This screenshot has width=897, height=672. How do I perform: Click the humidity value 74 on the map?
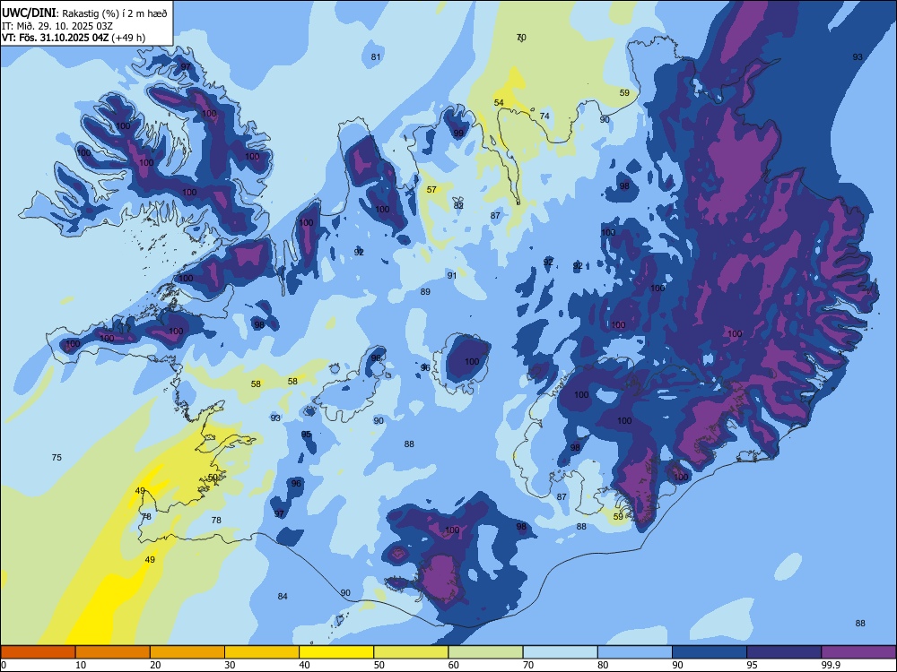(544, 116)
